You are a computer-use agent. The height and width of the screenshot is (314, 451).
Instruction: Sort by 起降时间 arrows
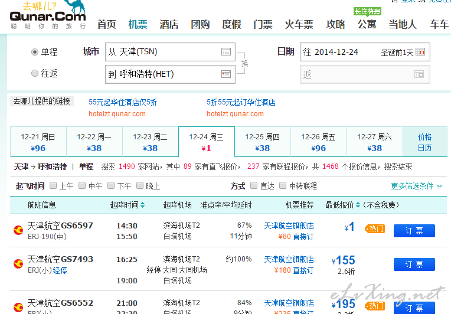coord(143,205)
